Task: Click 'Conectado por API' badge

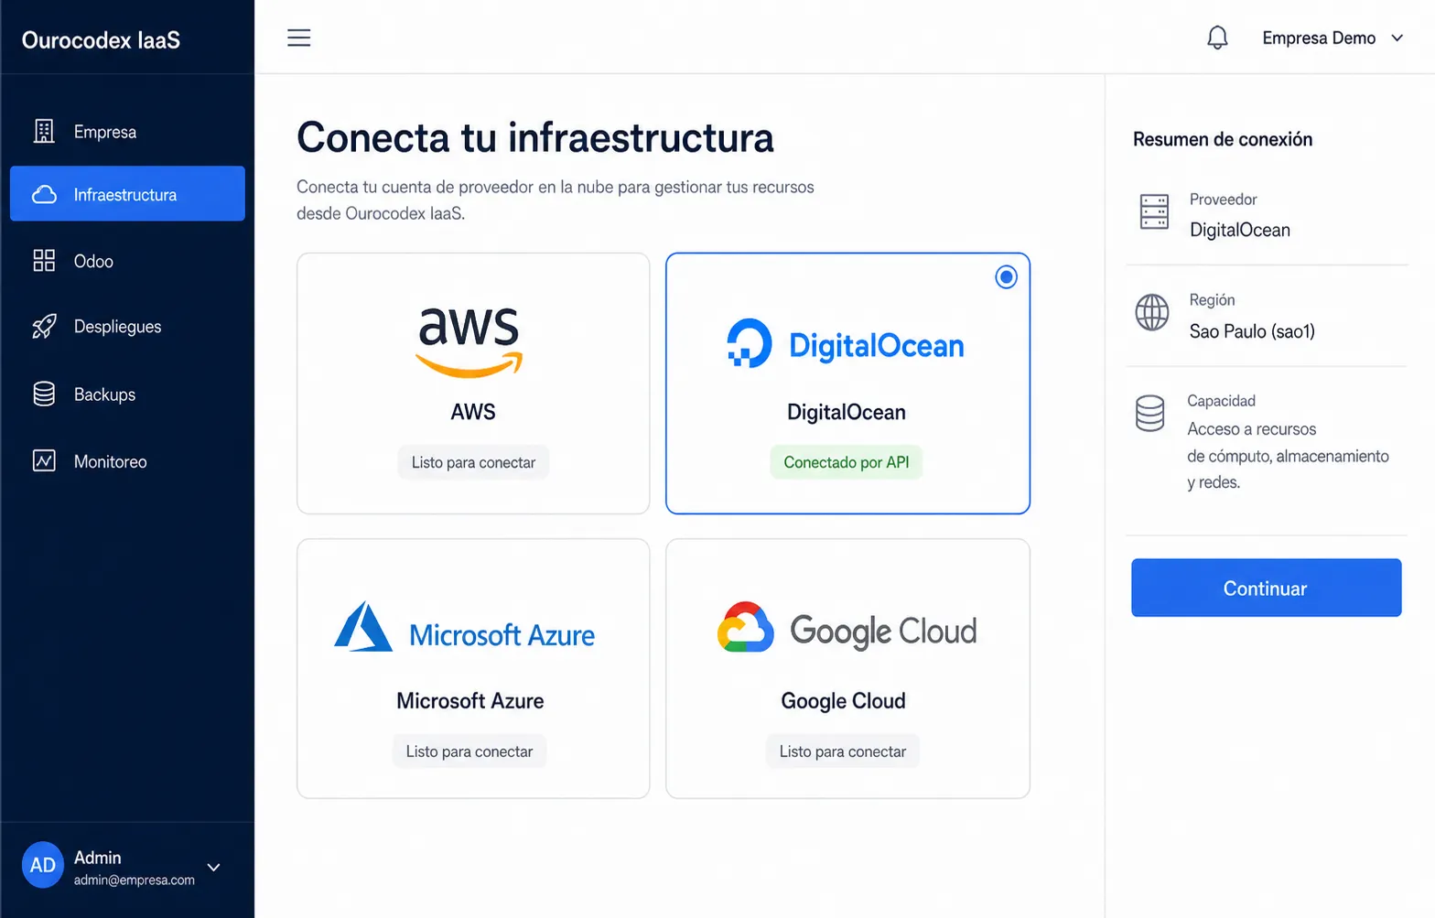Action: pos(847,462)
